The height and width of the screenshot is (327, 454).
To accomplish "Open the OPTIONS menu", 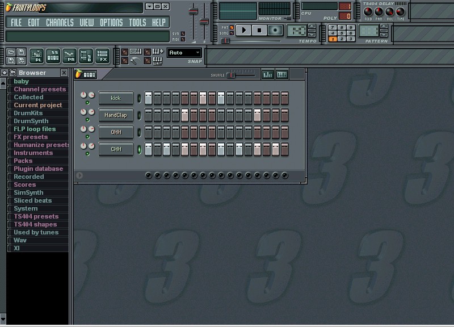I will pyautogui.click(x=111, y=22).
